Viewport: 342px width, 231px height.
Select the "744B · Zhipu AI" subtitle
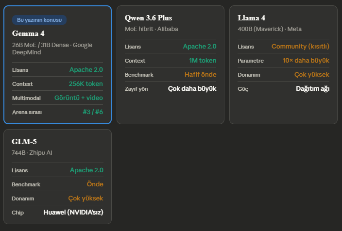click(x=32, y=152)
